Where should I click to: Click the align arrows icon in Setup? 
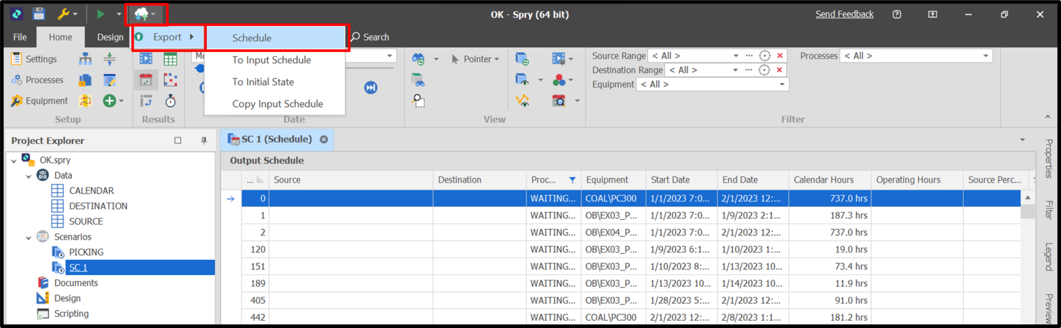click(x=110, y=59)
